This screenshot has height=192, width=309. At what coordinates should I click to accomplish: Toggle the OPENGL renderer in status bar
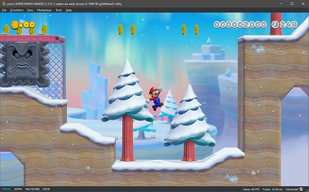pos(6,189)
